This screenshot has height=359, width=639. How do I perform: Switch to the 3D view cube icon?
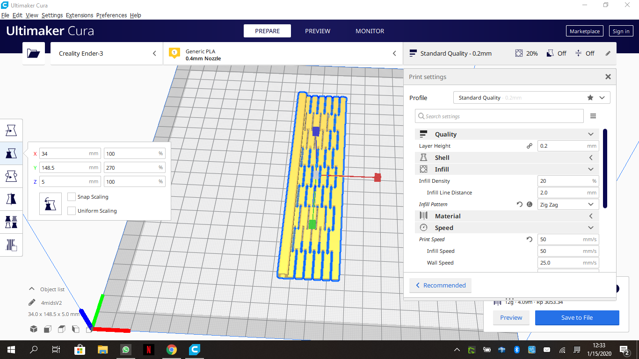pyautogui.click(x=34, y=329)
